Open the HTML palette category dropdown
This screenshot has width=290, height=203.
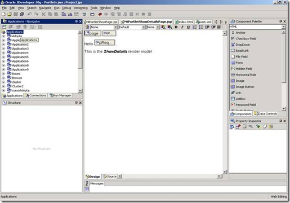tap(283, 27)
